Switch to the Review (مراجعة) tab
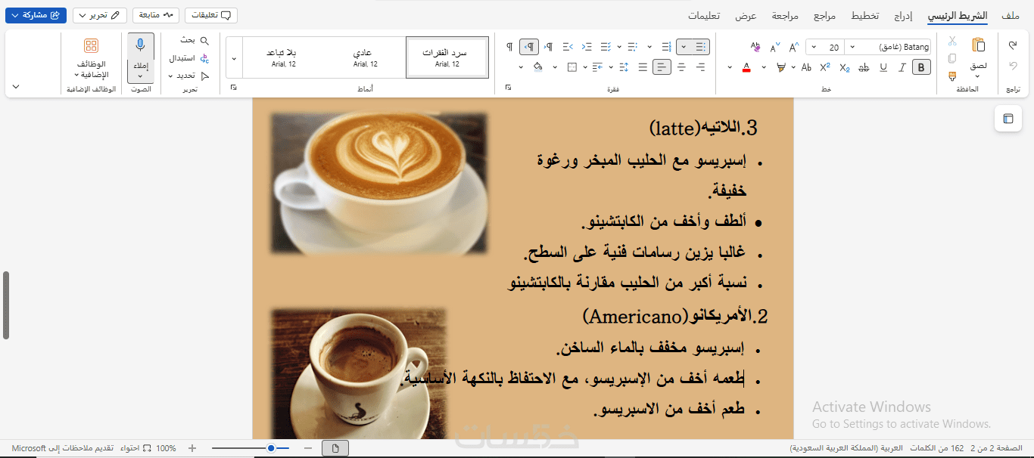The image size is (1034, 458). (785, 15)
